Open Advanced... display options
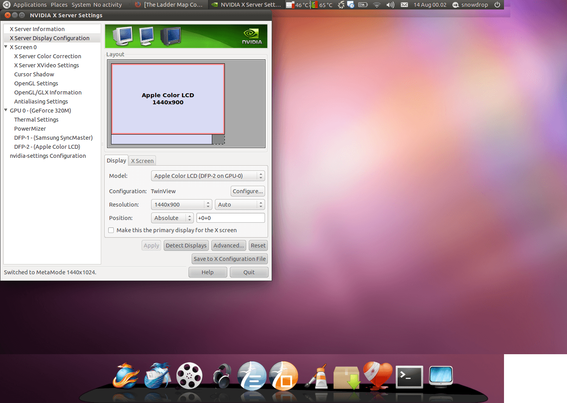The image size is (567, 403). click(229, 246)
